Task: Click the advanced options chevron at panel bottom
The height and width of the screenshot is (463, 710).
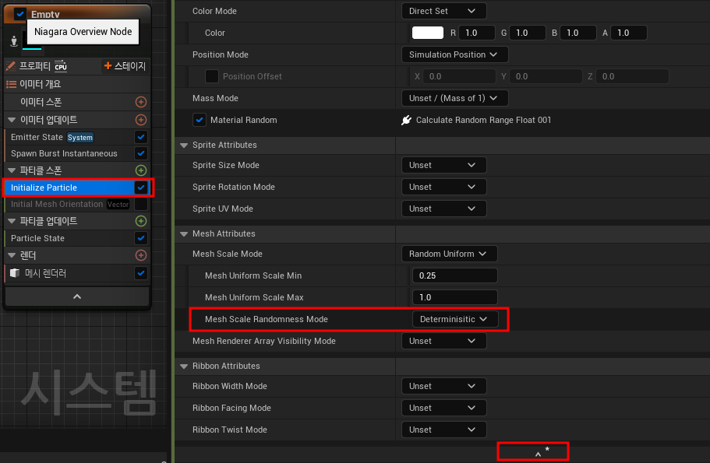Action: [538, 454]
